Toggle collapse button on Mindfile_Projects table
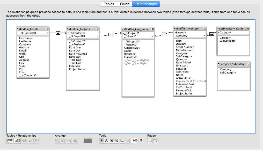The width and height of the screenshot is (263, 150). pos(98,29)
